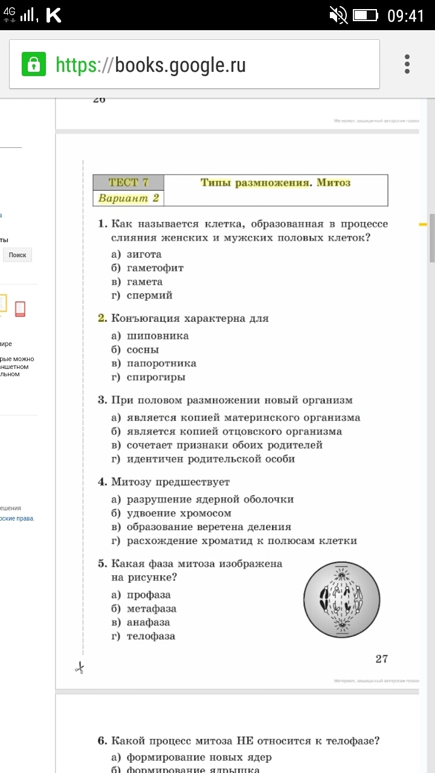Select answer 'б) метафаза'
435x773 pixels.
[144, 609]
